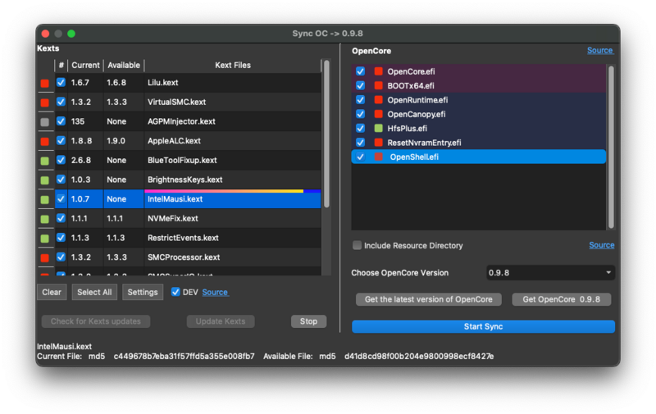Open the OpenCore version dropdown

[x=562, y=272]
